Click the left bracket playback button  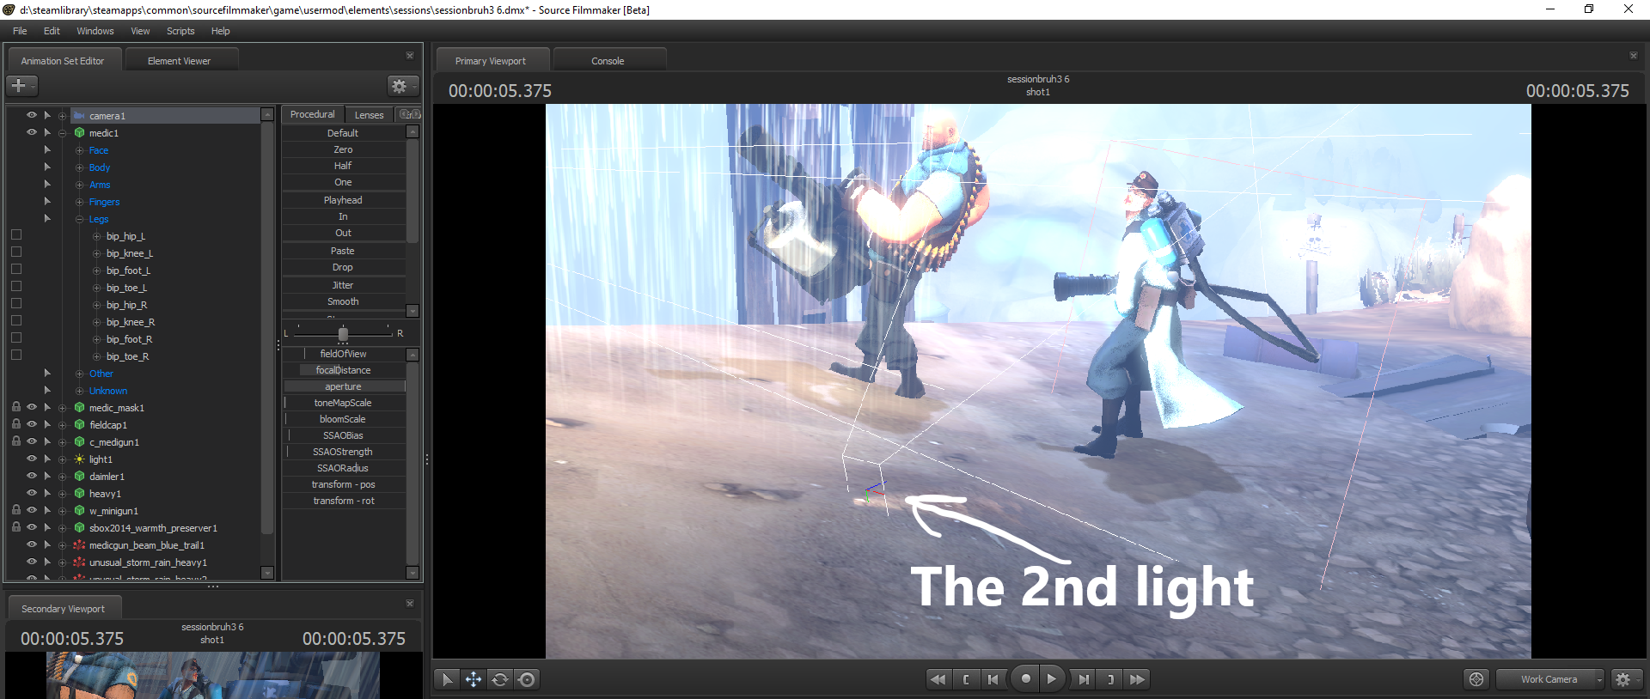[966, 679]
